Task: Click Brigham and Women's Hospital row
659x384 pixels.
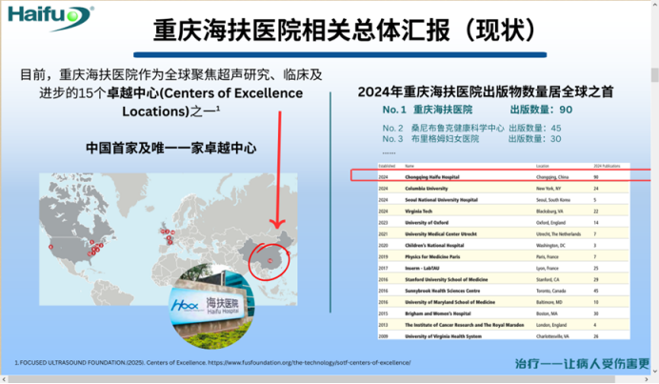Action: [504, 313]
